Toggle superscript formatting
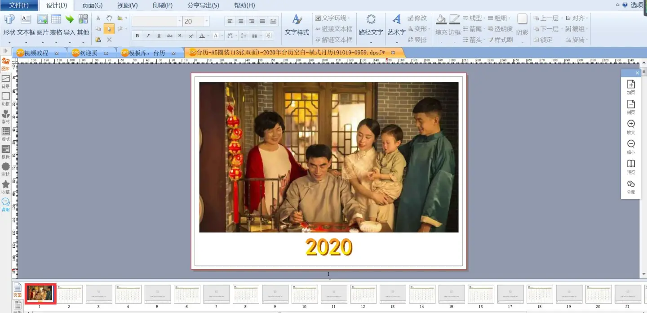 click(x=191, y=36)
